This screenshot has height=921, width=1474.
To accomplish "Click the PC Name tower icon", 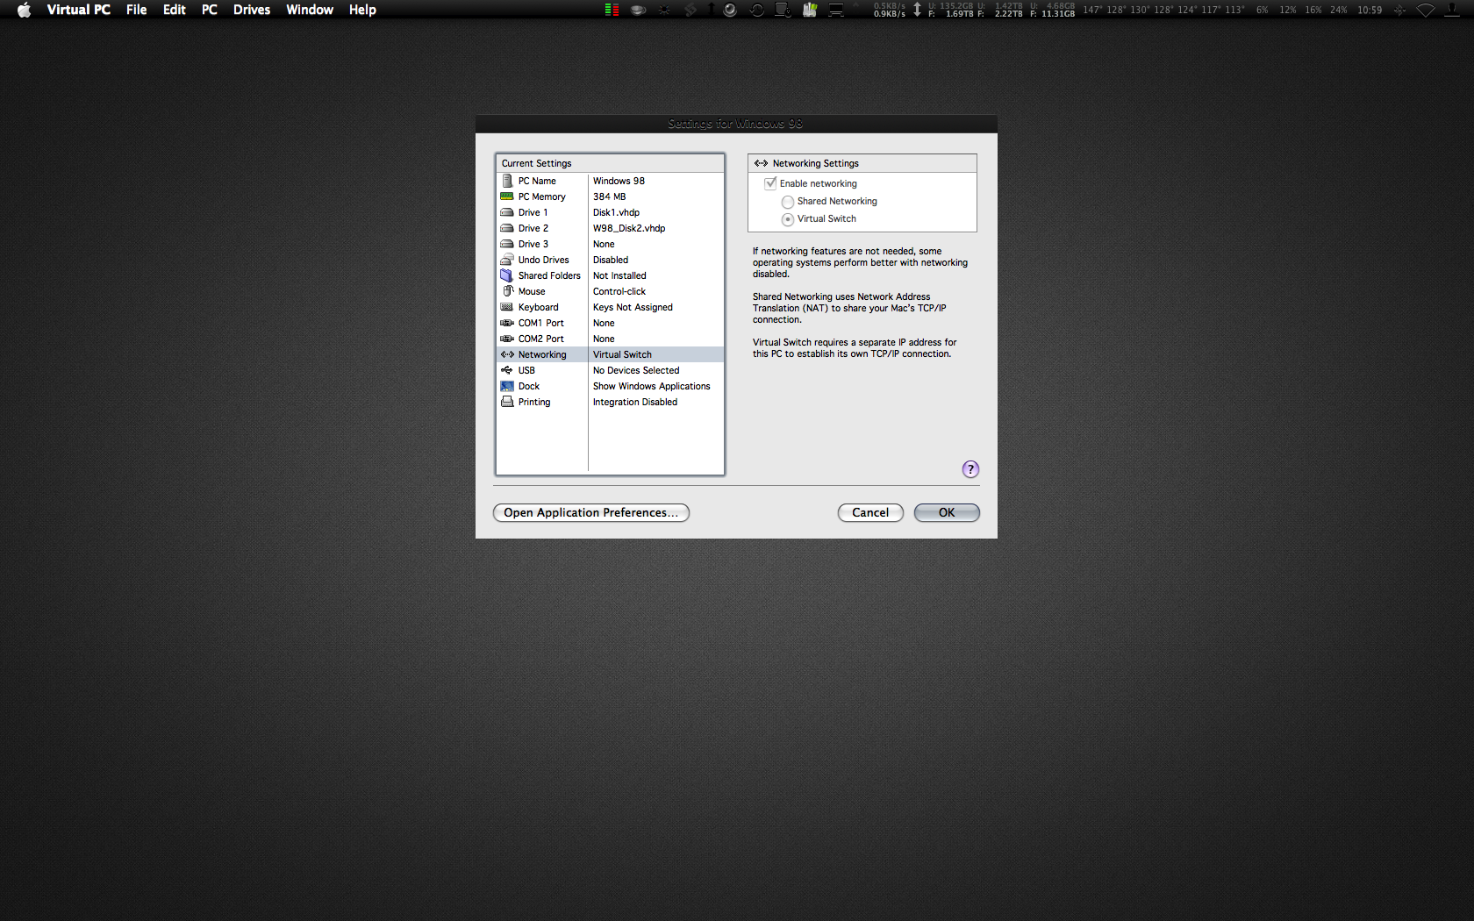I will click(x=507, y=181).
